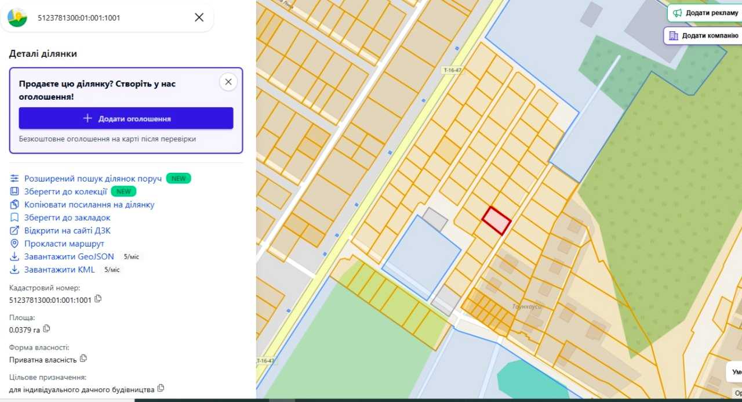This screenshot has width=742, height=402.
Task: Click the "Додати оголошення" button
Action: (x=126, y=118)
